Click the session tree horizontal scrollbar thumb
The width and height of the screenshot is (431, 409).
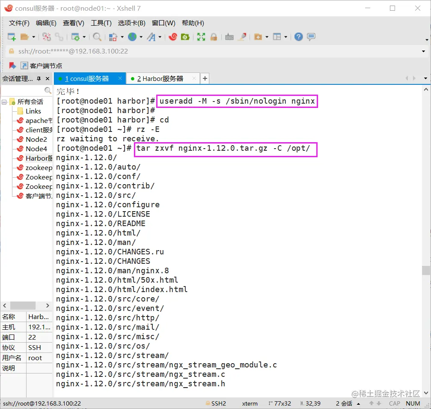23,305
